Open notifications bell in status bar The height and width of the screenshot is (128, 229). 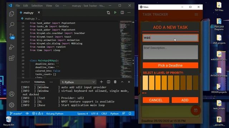coord(130,113)
